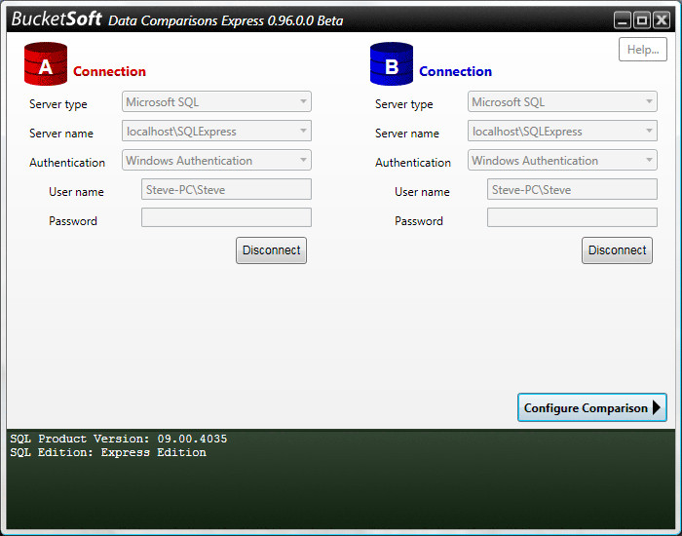Click Connection A User name field
Screen dimensions: 682x536
pyautogui.click(x=226, y=189)
